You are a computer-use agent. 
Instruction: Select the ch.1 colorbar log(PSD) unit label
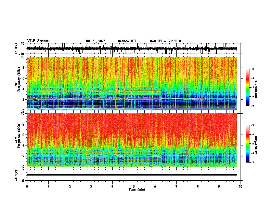[x=256, y=89]
